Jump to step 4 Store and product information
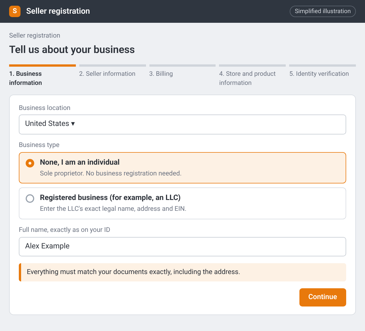The width and height of the screenshot is (365, 331). click(x=252, y=76)
